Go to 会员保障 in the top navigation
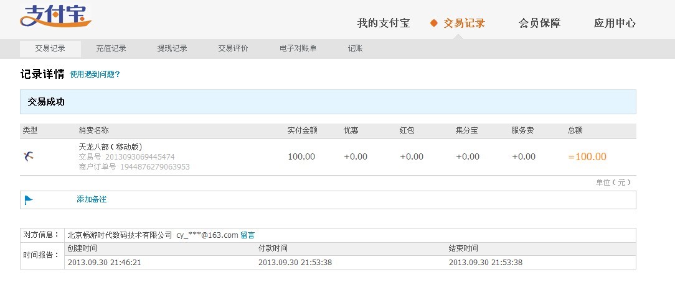 click(539, 23)
